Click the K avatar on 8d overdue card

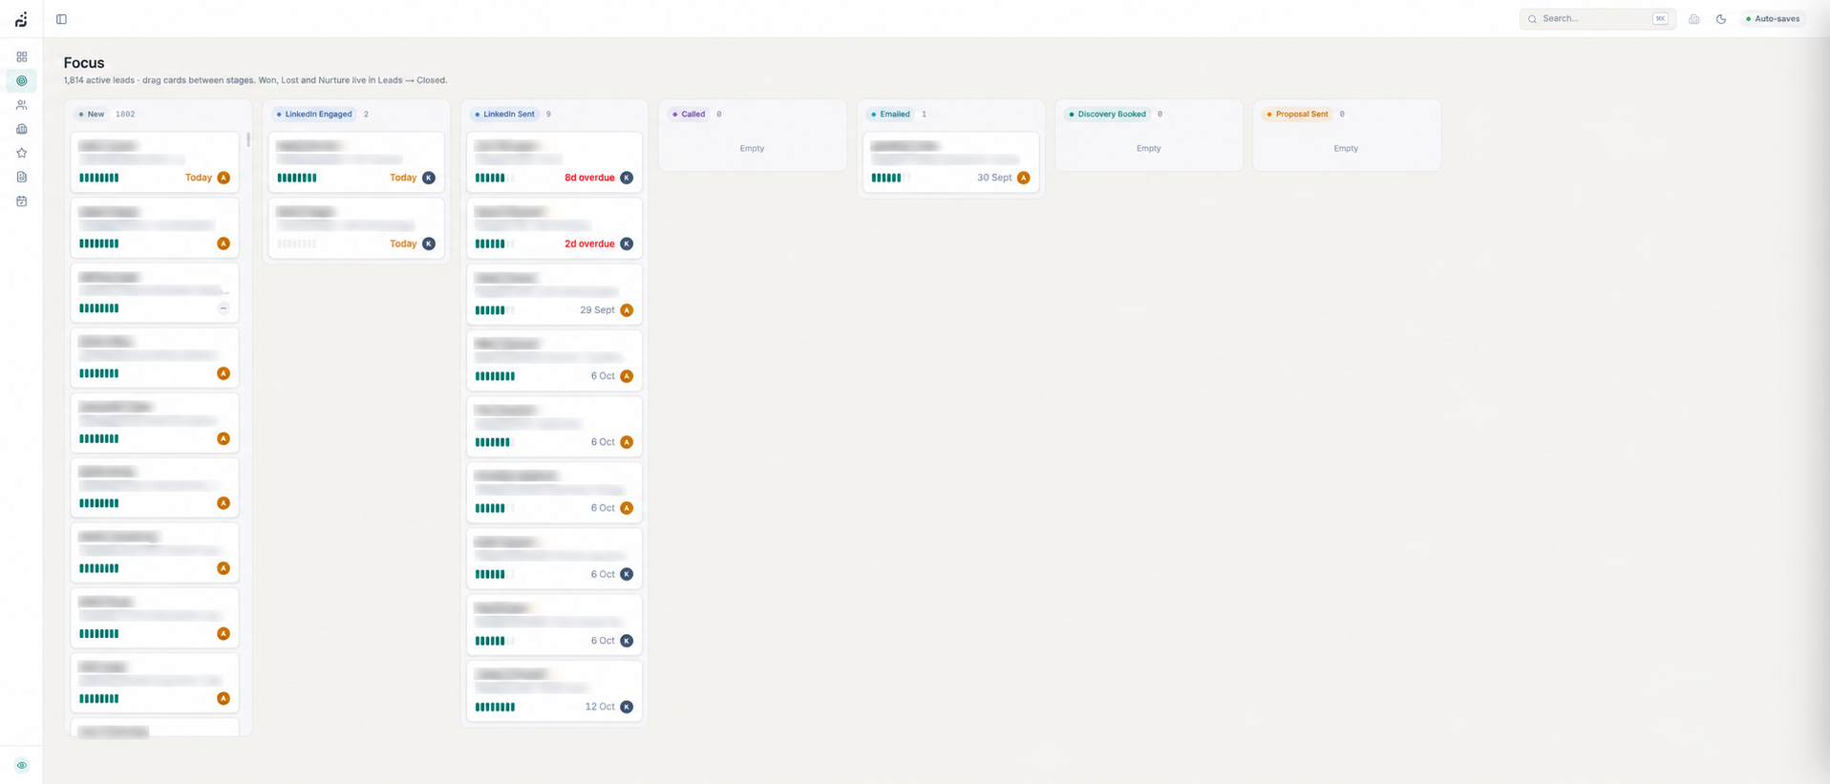[x=627, y=178]
